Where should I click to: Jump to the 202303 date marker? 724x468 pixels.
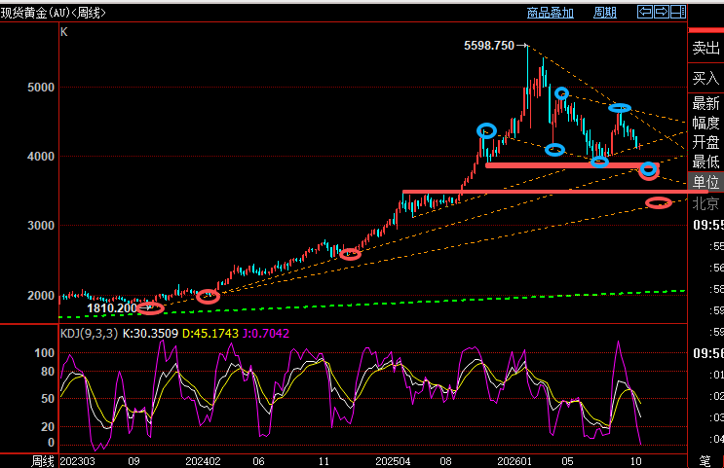[78, 461]
